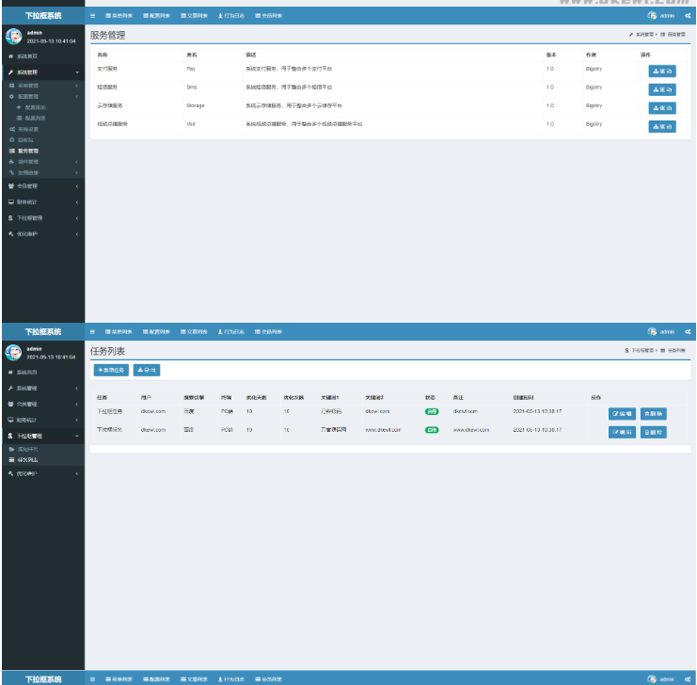Toggle the green status badge in the second task row
The image size is (697, 685).
[x=431, y=430]
